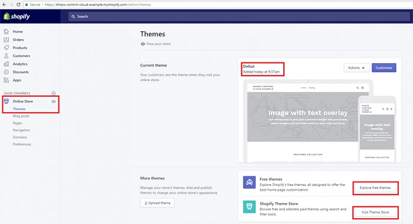Click into the Search field
The image size is (413, 224).
[x=239, y=17]
